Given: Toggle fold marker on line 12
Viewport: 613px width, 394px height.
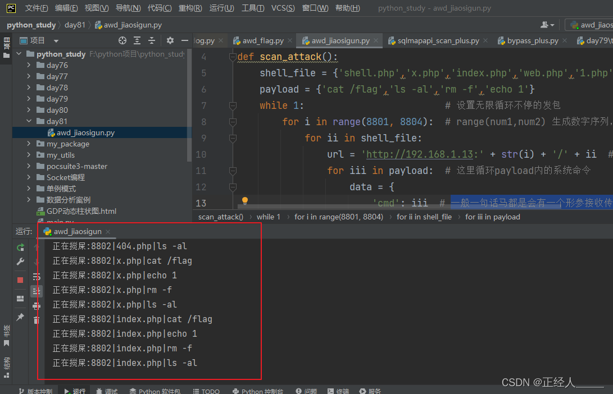Looking at the screenshot, I should click(x=233, y=187).
